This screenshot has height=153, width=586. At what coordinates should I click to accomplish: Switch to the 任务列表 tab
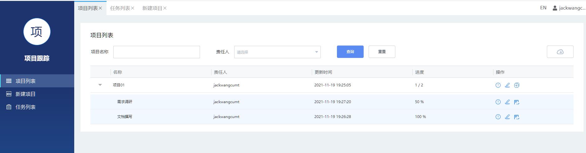pyautogui.click(x=120, y=8)
